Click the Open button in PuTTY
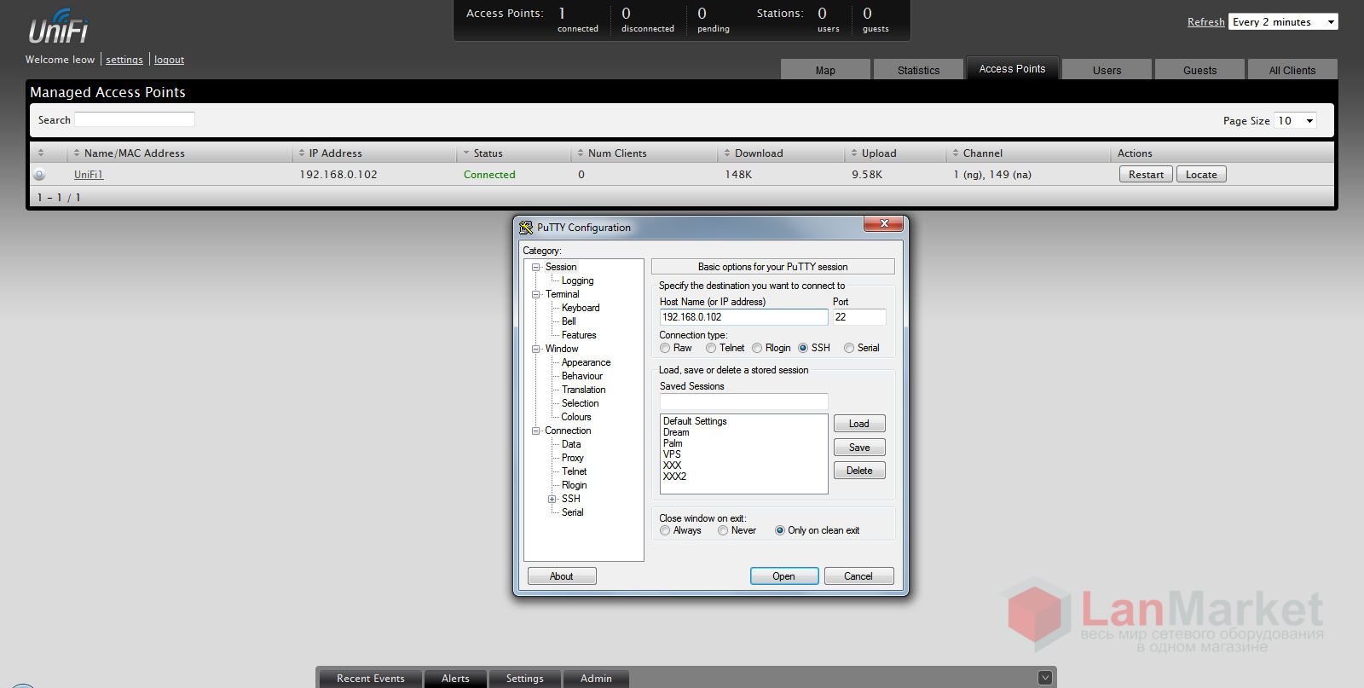 783,576
